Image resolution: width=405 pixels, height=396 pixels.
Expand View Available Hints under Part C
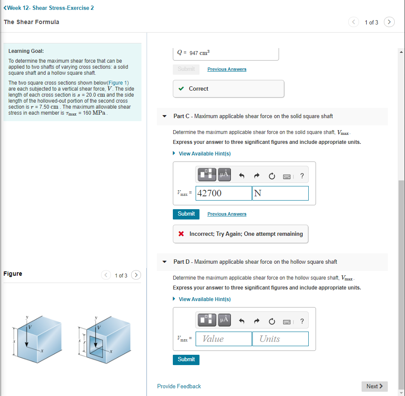coord(205,153)
